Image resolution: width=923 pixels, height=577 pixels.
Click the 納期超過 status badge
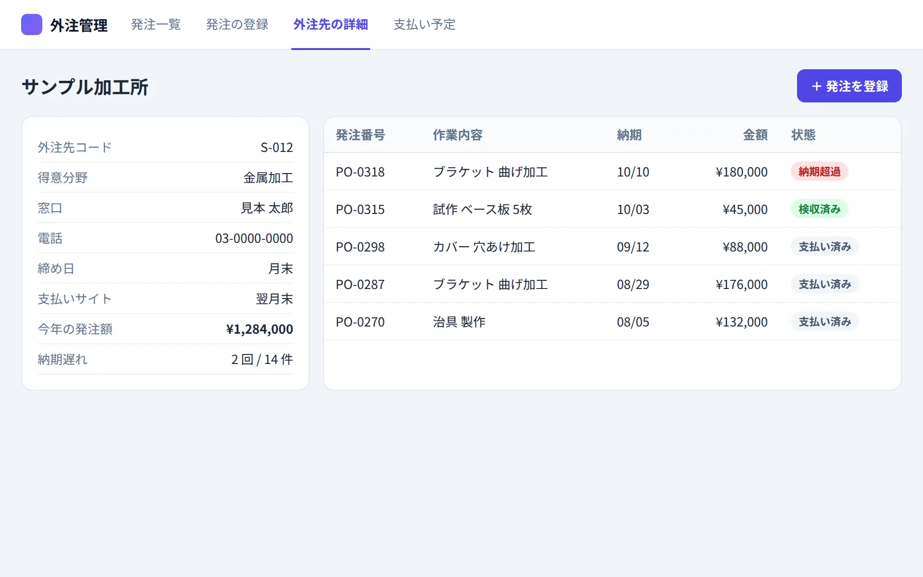pos(819,172)
